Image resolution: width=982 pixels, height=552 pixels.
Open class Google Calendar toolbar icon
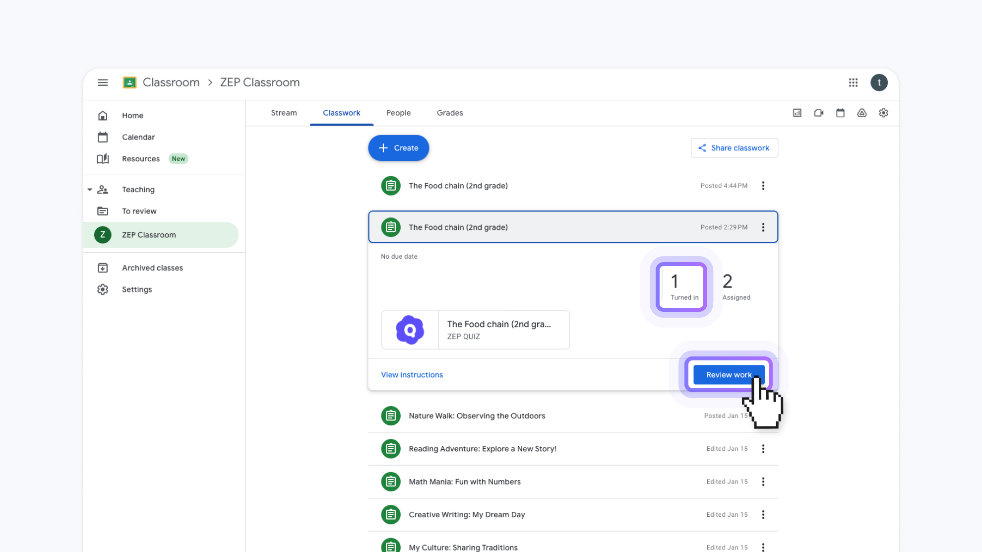tap(840, 113)
